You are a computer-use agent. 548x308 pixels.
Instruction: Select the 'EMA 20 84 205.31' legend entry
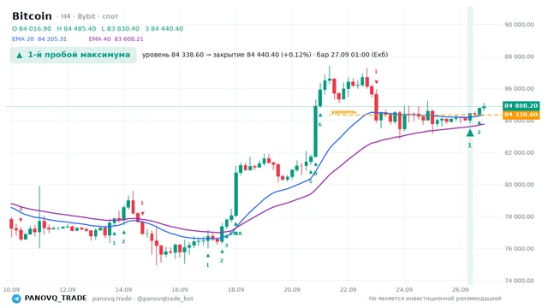click(x=39, y=39)
